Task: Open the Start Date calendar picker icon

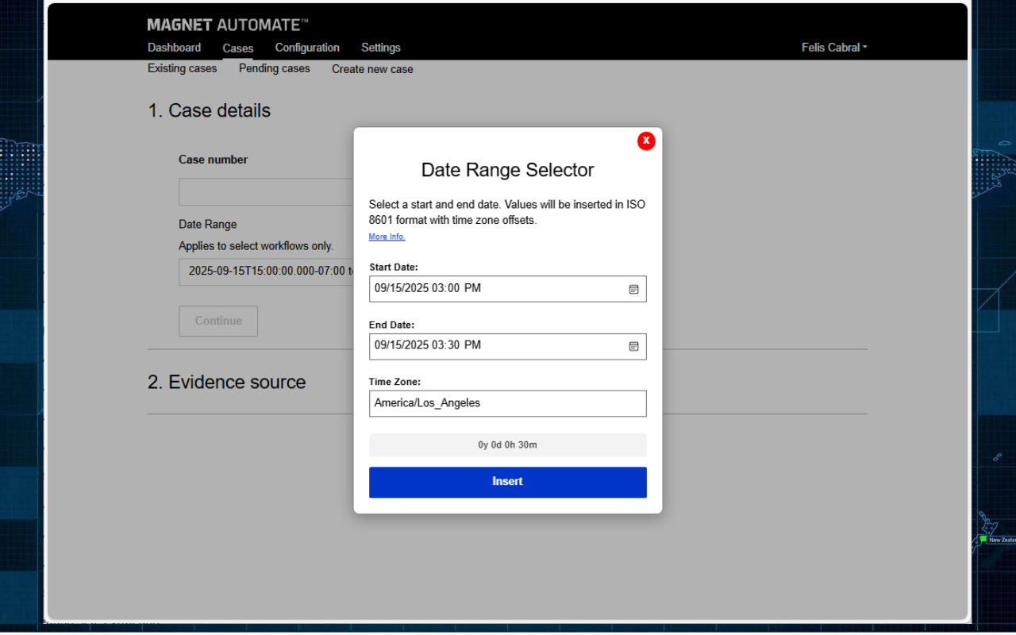Action: (x=633, y=289)
